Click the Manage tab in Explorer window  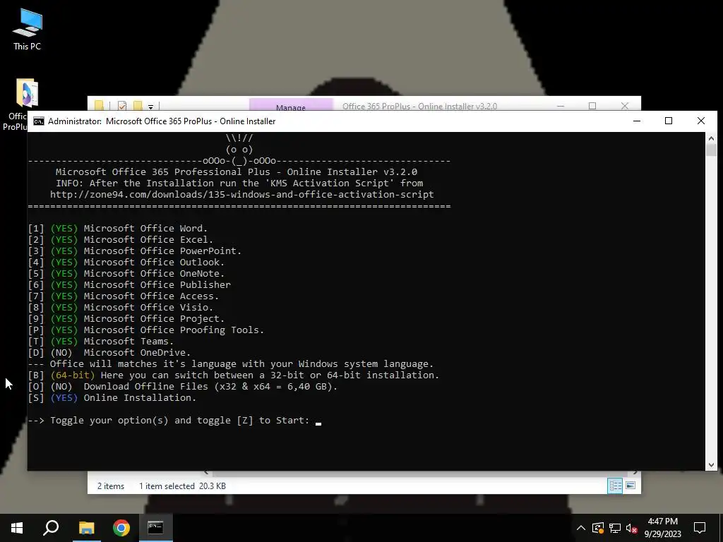[290, 107]
